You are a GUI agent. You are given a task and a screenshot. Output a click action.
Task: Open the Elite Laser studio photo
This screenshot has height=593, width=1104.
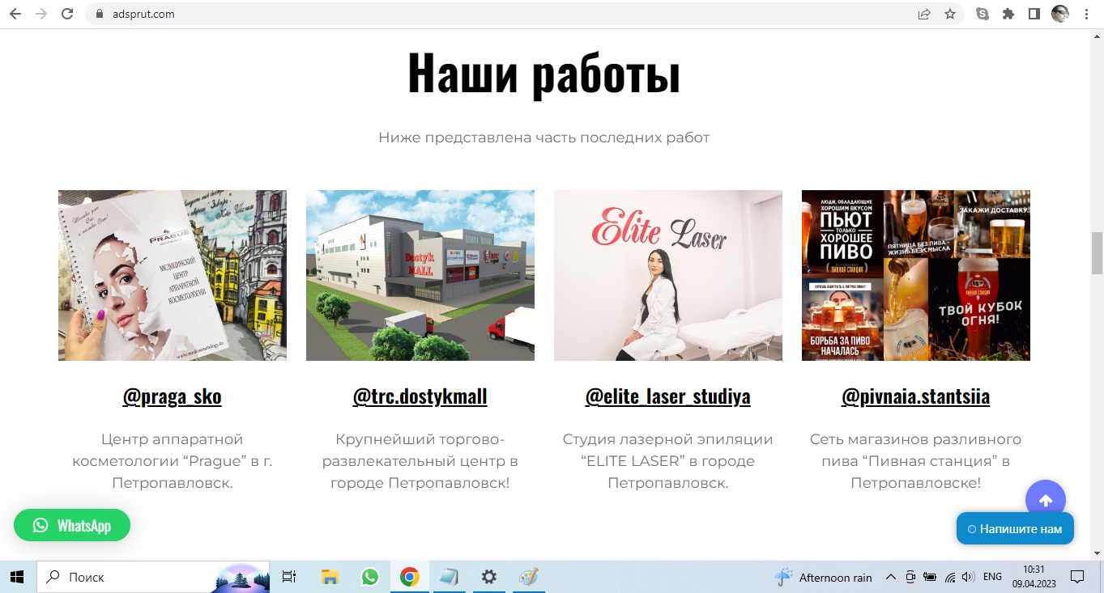click(x=668, y=275)
